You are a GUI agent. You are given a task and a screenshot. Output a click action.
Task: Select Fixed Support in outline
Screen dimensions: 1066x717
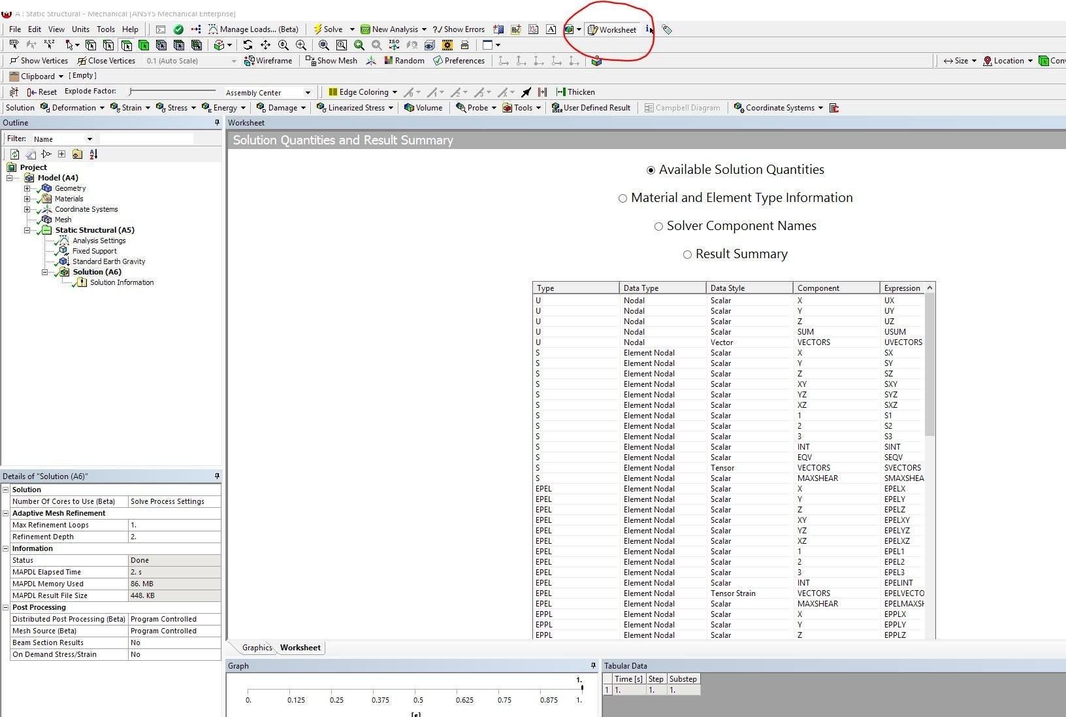[94, 251]
